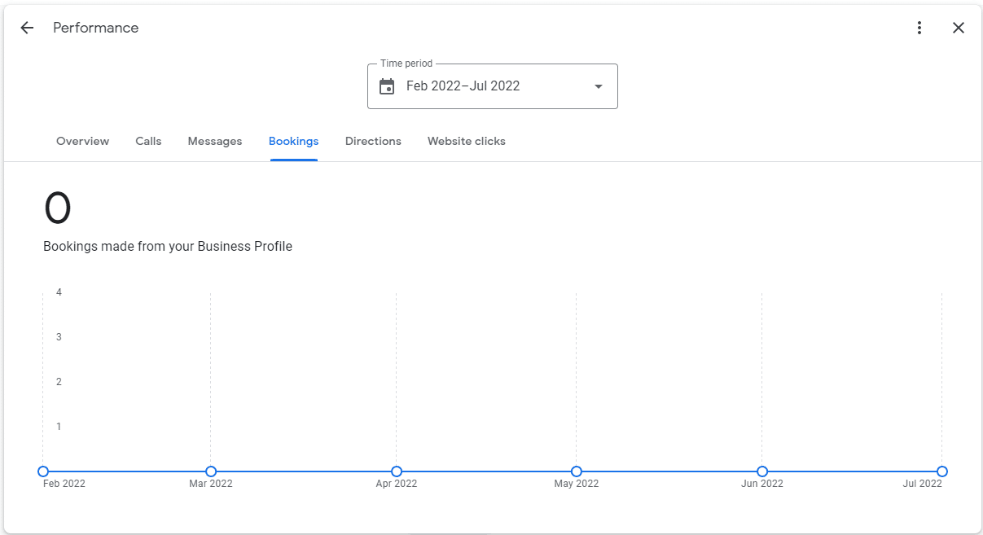Select the Bookings tab

pyautogui.click(x=293, y=141)
